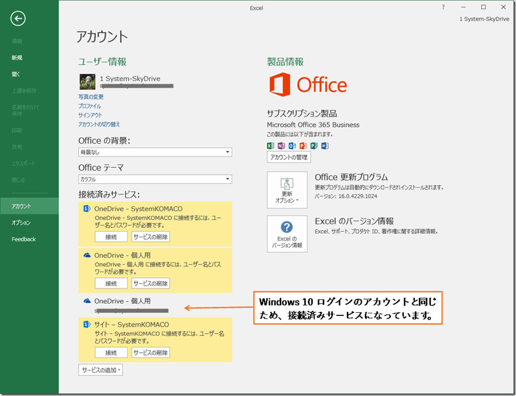Image resolution: width=516 pixels, height=396 pixels.
Task: Switch to the アカウント section
Action: pos(21,206)
